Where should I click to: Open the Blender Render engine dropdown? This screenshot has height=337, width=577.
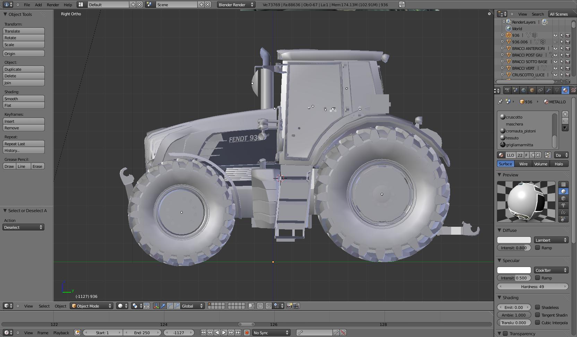tap(236, 5)
